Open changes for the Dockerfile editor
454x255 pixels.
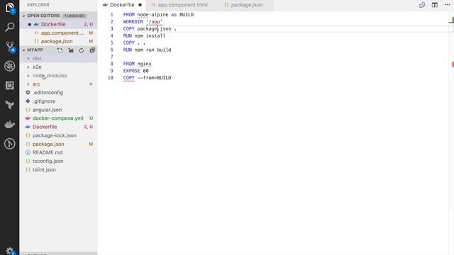click(x=422, y=5)
